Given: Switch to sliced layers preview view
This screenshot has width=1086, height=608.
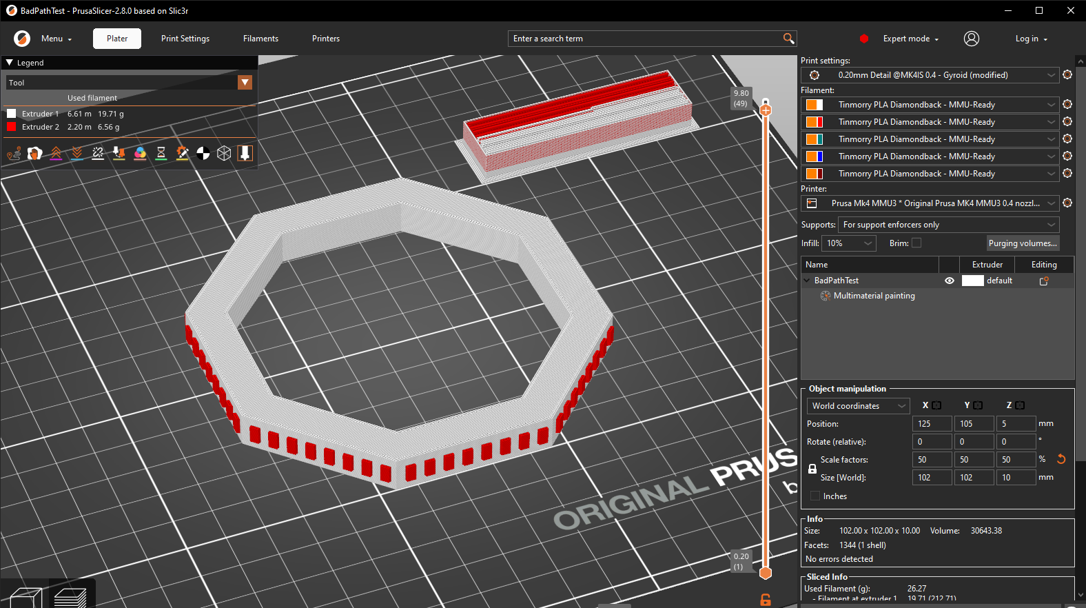Looking at the screenshot, I should (70, 598).
